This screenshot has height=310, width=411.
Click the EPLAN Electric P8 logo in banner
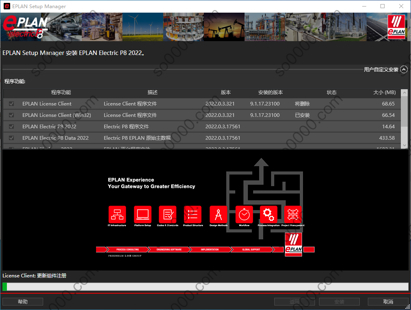[x=26, y=27]
